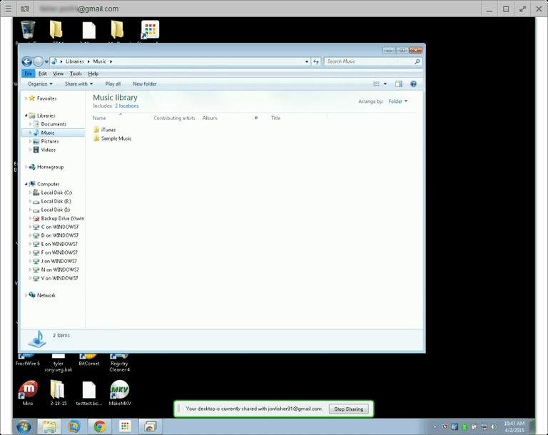The image size is (548, 435).
Task: Click the volume icon in system tray
Action: click(494, 426)
